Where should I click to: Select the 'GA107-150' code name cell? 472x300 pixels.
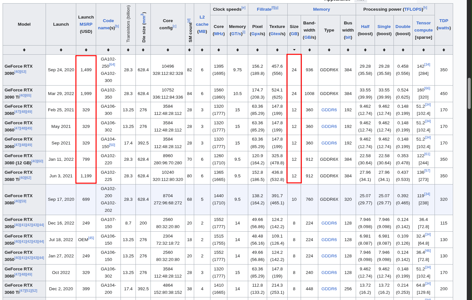(108, 223)
